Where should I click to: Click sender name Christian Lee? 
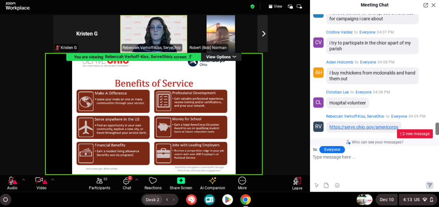(337, 92)
